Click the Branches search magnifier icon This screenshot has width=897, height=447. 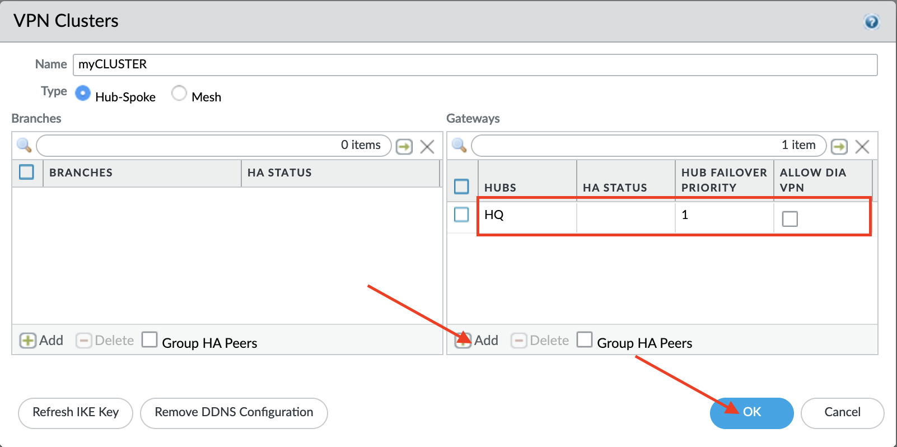[24, 146]
